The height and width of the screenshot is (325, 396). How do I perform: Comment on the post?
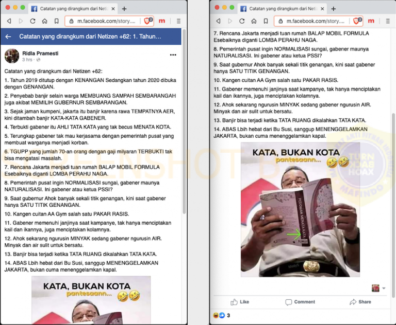pos(300,302)
